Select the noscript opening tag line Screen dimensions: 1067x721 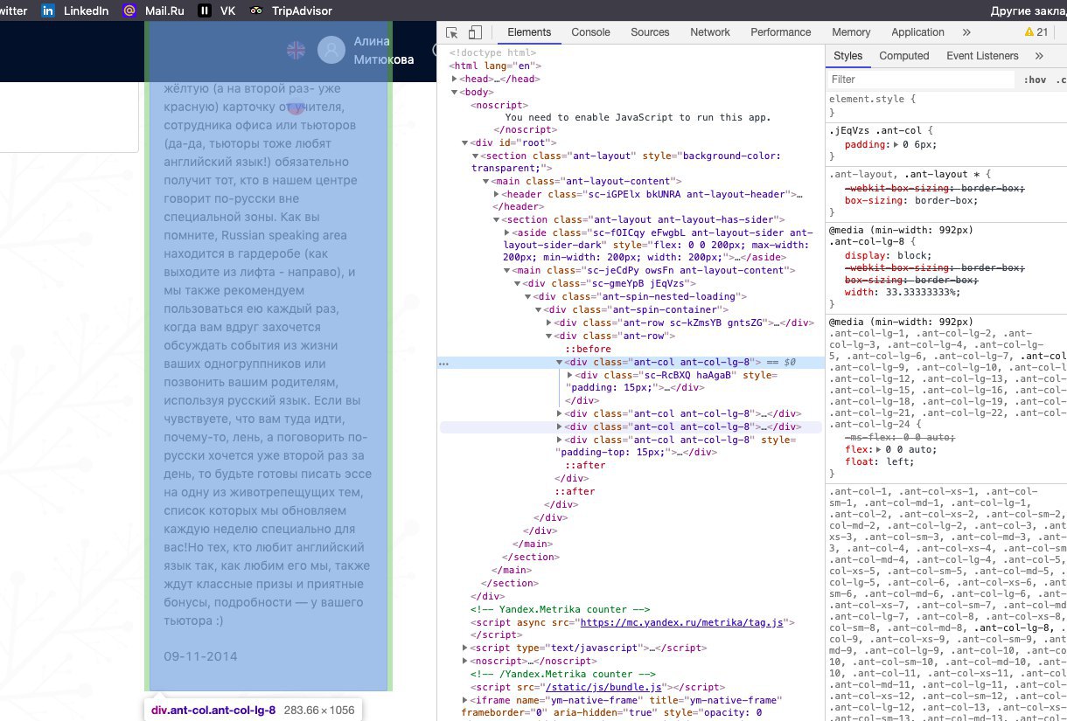tap(499, 105)
